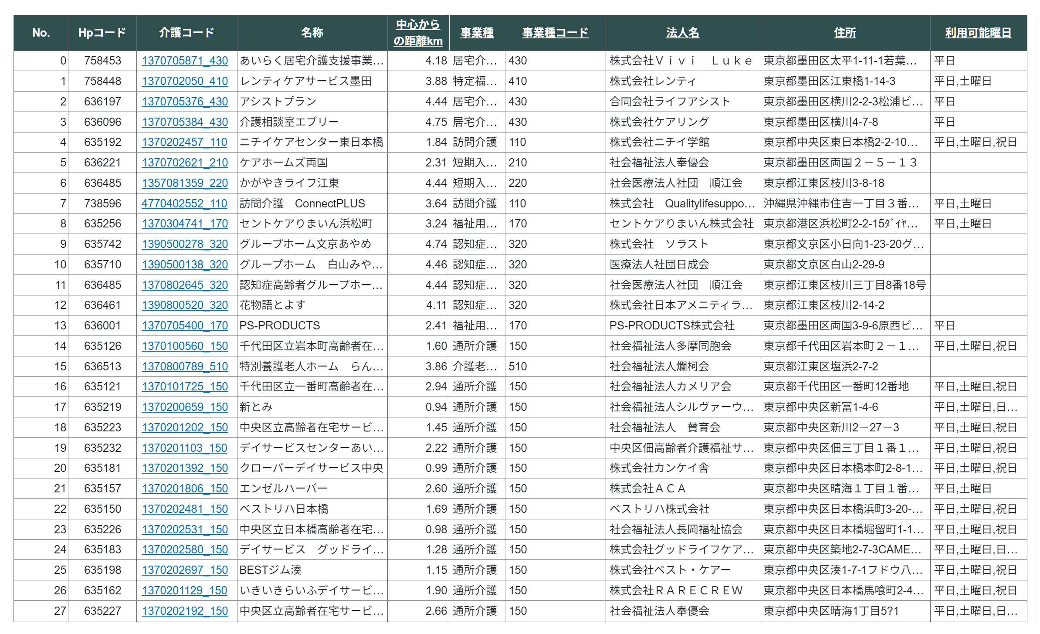
Task: Click the 名称 column header
Action: (312, 33)
